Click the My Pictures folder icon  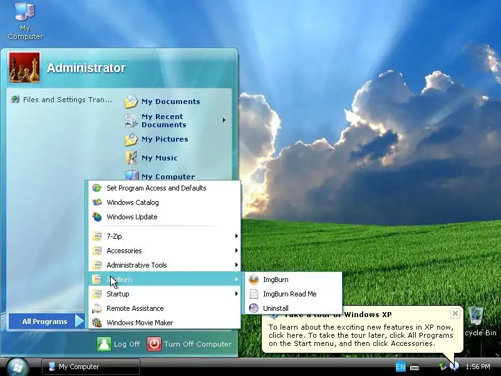(131, 139)
